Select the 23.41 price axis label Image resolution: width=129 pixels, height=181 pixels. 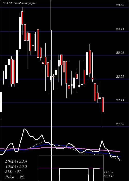tap(120, 29)
